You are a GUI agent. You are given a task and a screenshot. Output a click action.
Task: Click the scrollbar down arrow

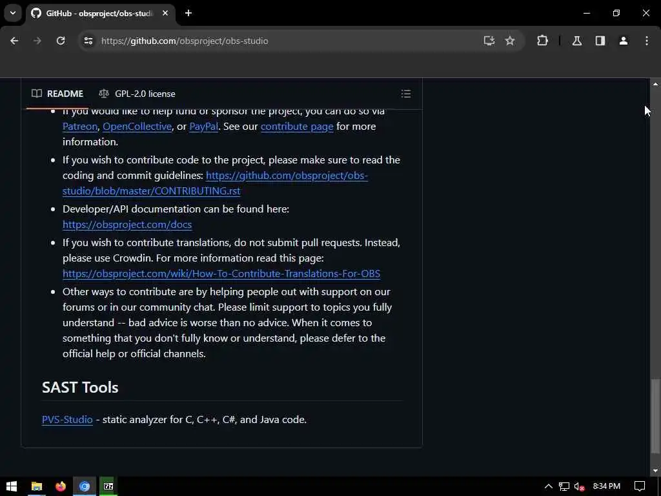pos(655,471)
